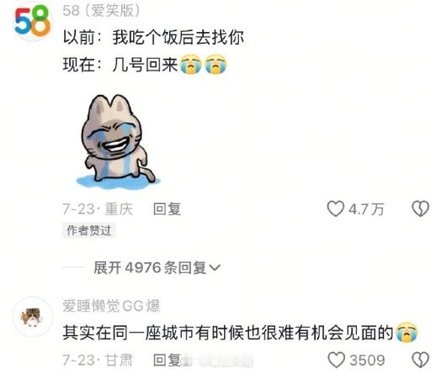Select the comment text 以前：我吃个饭后去找你
Screen dimensions: 436x373
pos(153,38)
